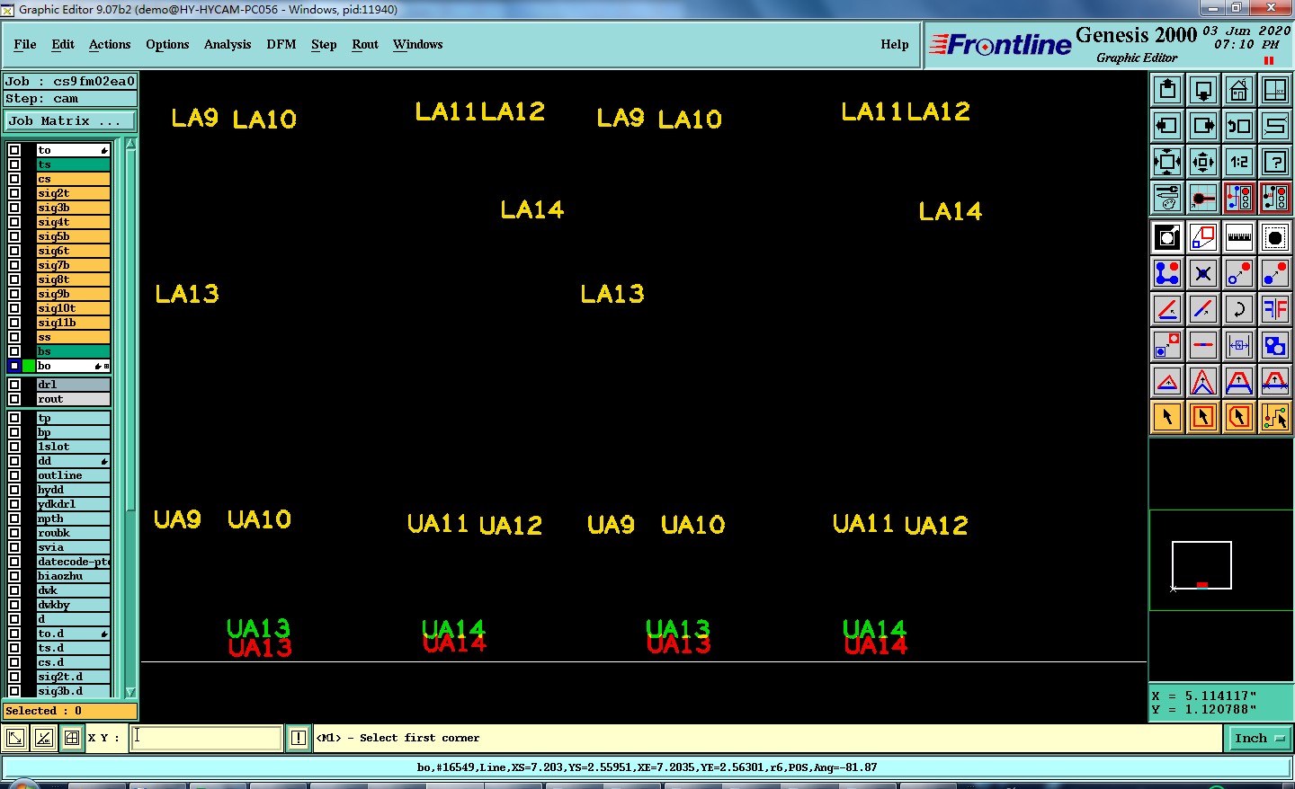The height and width of the screenshot is (789, 1295).
Task: Toggle the checkbox for layer drl
Action: (14, 385)
